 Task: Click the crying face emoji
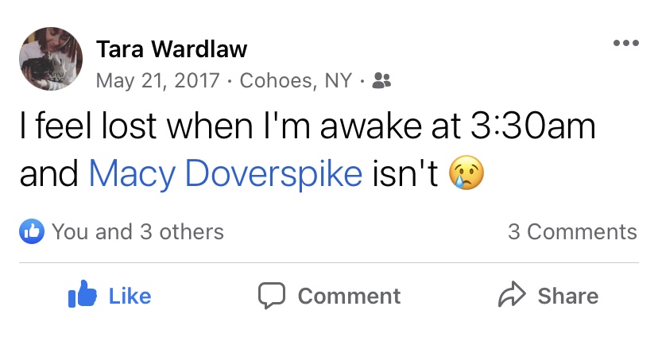click(x=466, y=173)
